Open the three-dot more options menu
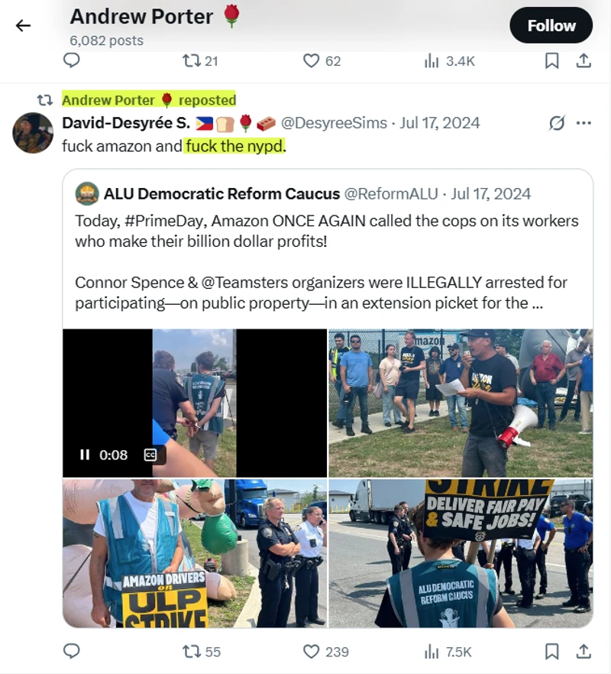This screenshot has width=611, height=674. click(584, 123)
